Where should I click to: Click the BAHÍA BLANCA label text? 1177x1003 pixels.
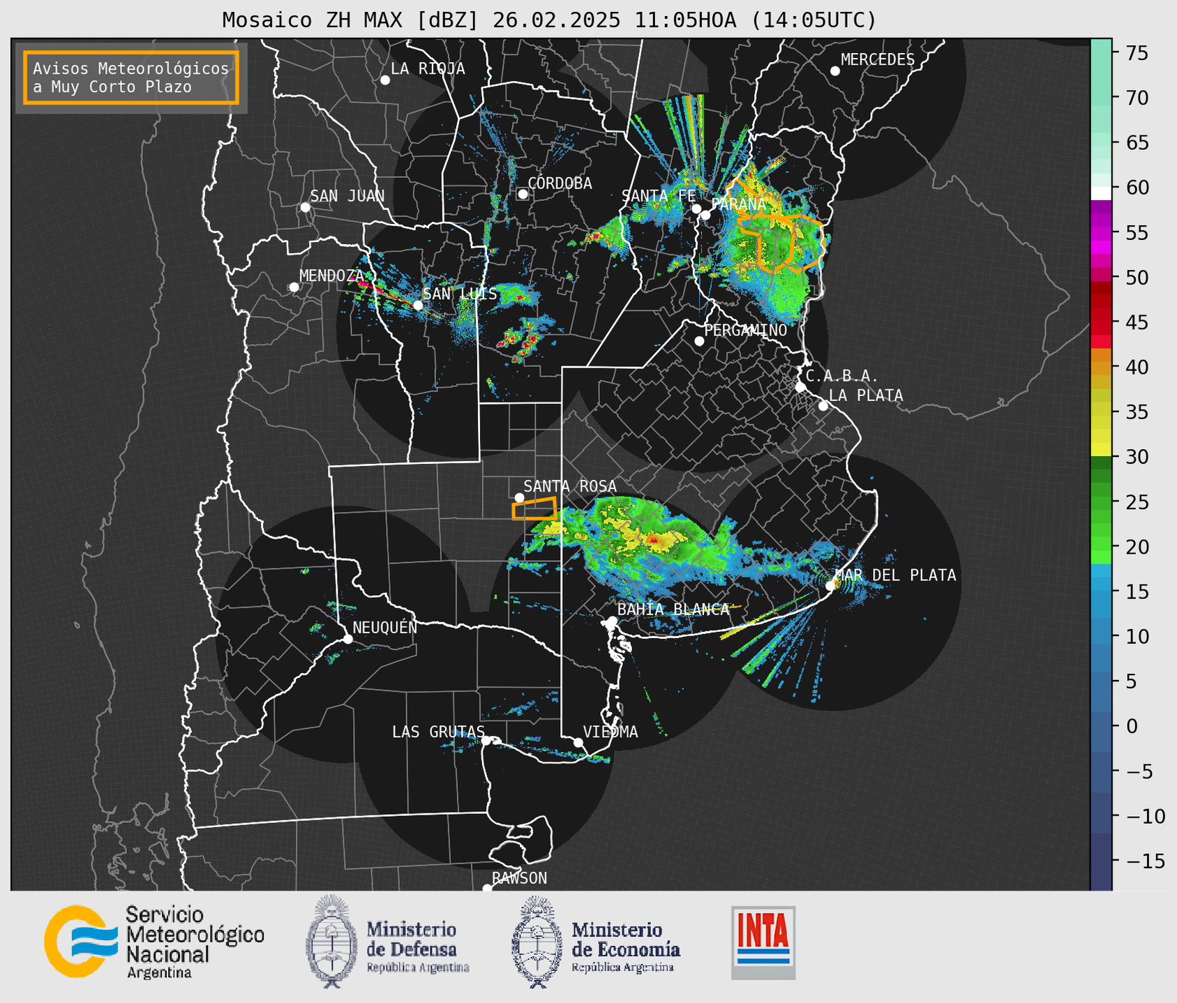coord(673,610)
